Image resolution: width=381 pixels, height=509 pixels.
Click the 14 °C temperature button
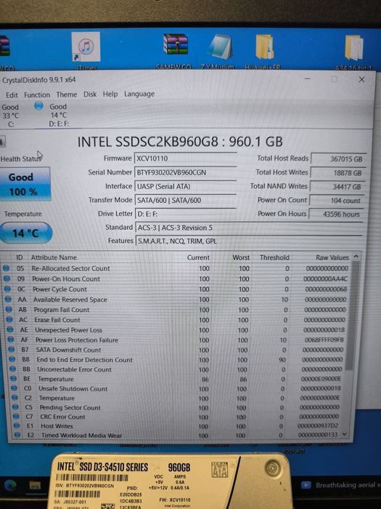coord(25,233)
